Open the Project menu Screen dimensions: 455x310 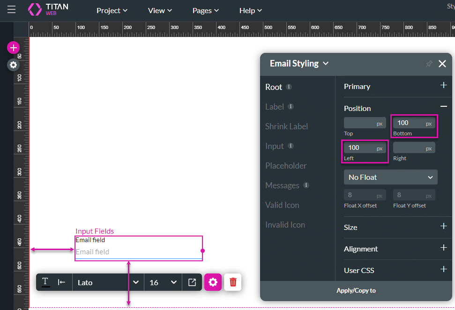point(112,10)
